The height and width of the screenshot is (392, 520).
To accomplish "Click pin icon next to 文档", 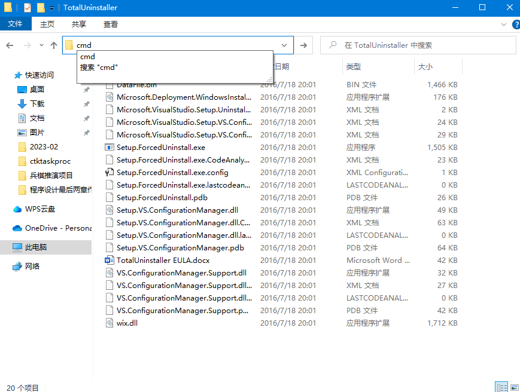I will [x=87, y=118].
